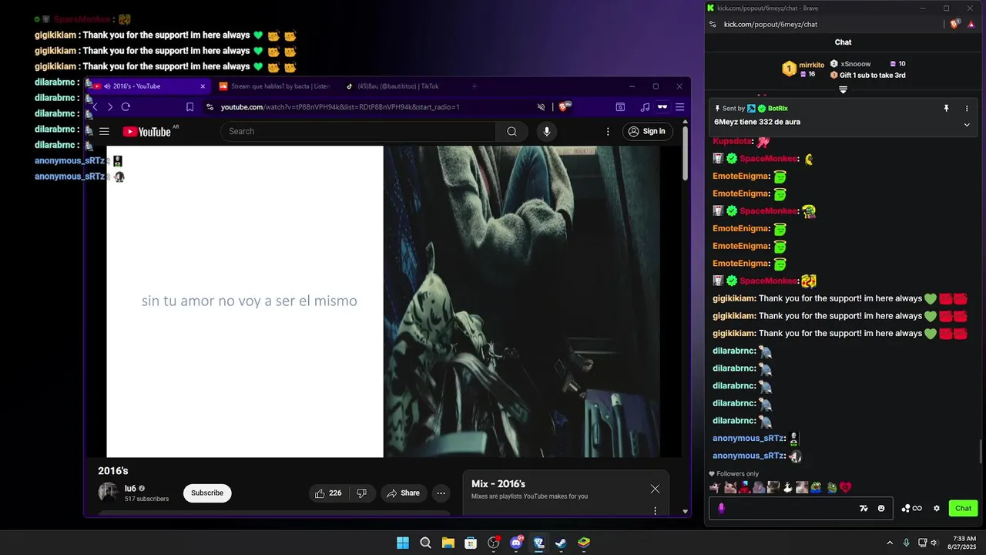Reload the YouTube page
Viewport: 986px width, 555px height.
click(126, 107)
